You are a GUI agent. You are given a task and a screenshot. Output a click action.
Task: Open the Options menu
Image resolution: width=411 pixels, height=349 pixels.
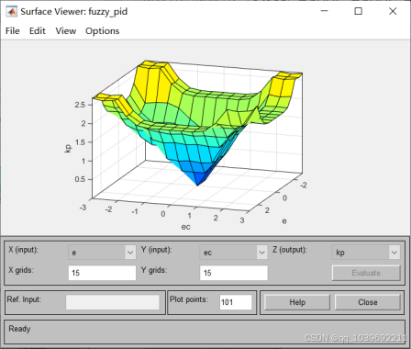(103, 31)
